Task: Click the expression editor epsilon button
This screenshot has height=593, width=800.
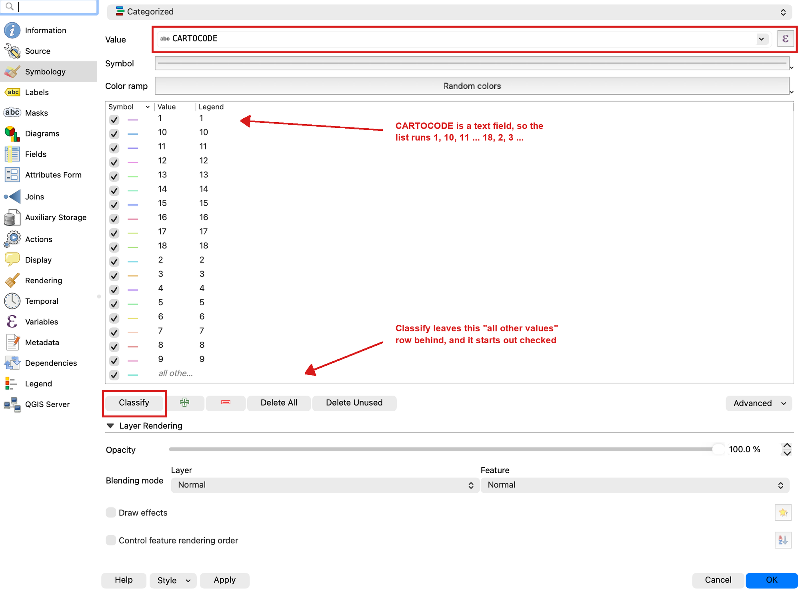Action: 785,39
